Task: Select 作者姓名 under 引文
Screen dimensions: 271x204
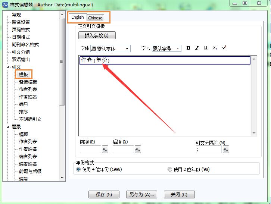Action: click(28, 97)
